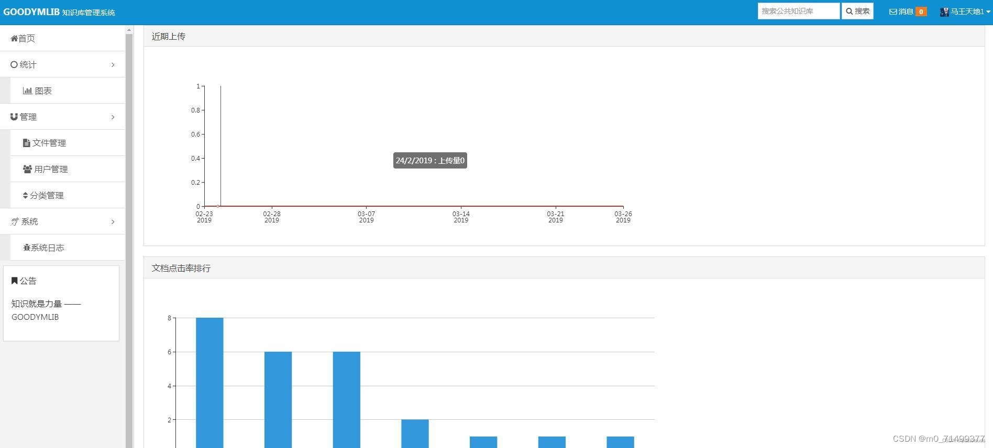Click the fourth bar with value 2
Image resolution: width=993 pixels, height=448 pixels.
[415, 433]
